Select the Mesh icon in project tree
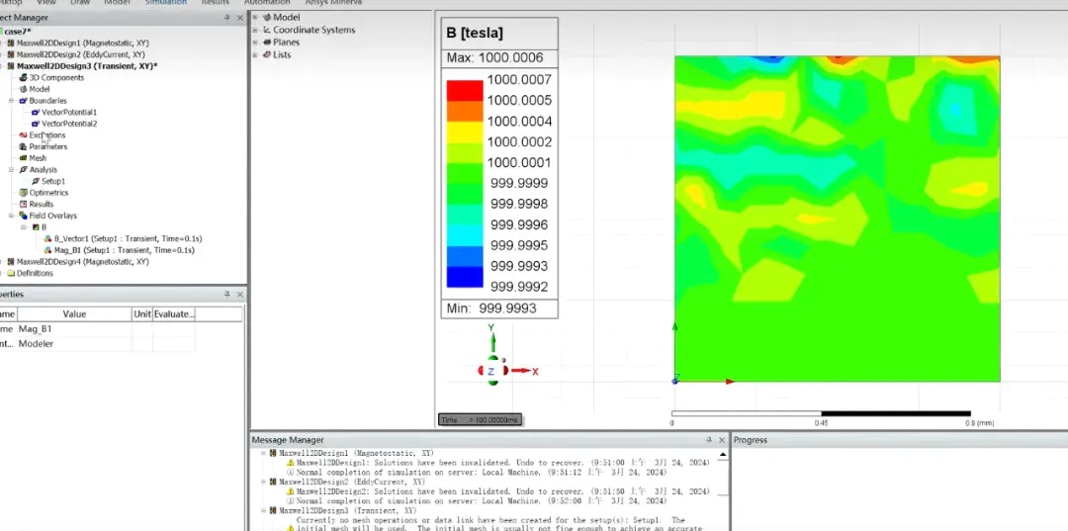The height and width of the screenshot is (531, 1068). point(22,158)
